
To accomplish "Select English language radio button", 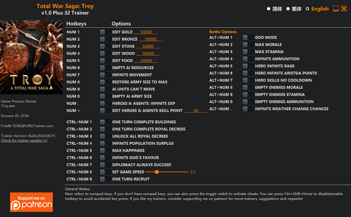I will [307, 9].
